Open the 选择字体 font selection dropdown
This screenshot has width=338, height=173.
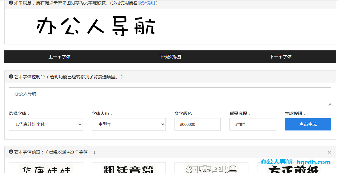[x=46, y=124]
